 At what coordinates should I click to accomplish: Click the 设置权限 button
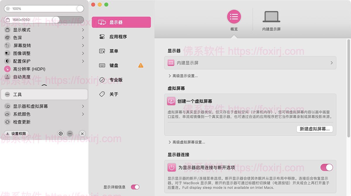pos(16,133)
